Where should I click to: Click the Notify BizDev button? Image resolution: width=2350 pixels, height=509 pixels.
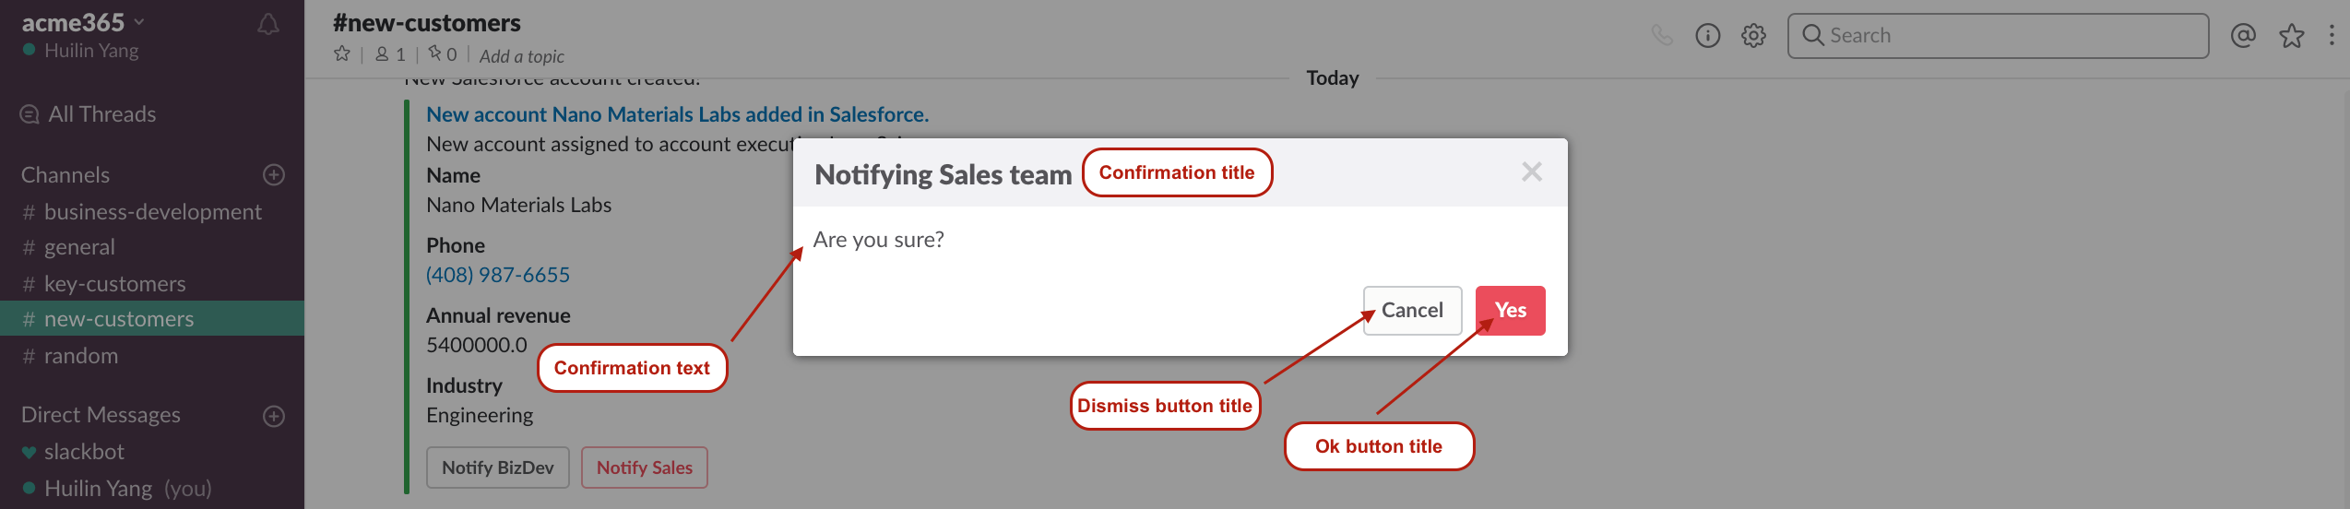[x=498, y=468]
